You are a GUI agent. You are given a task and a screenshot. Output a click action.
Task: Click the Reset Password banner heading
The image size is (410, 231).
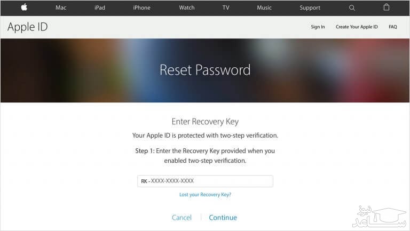coord(205,70)
